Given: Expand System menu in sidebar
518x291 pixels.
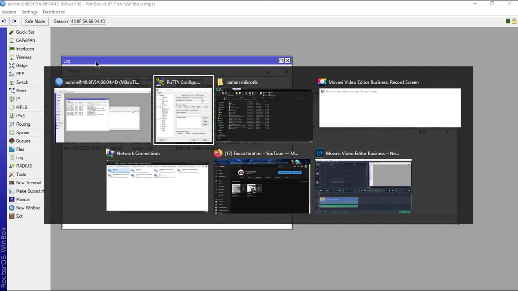Looking at the screenshot, I should (22, 133).
